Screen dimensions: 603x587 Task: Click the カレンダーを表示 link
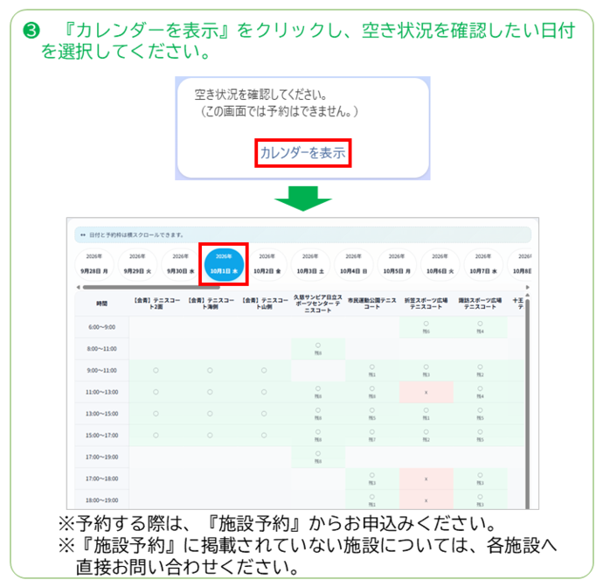click(x=303, y=153)
